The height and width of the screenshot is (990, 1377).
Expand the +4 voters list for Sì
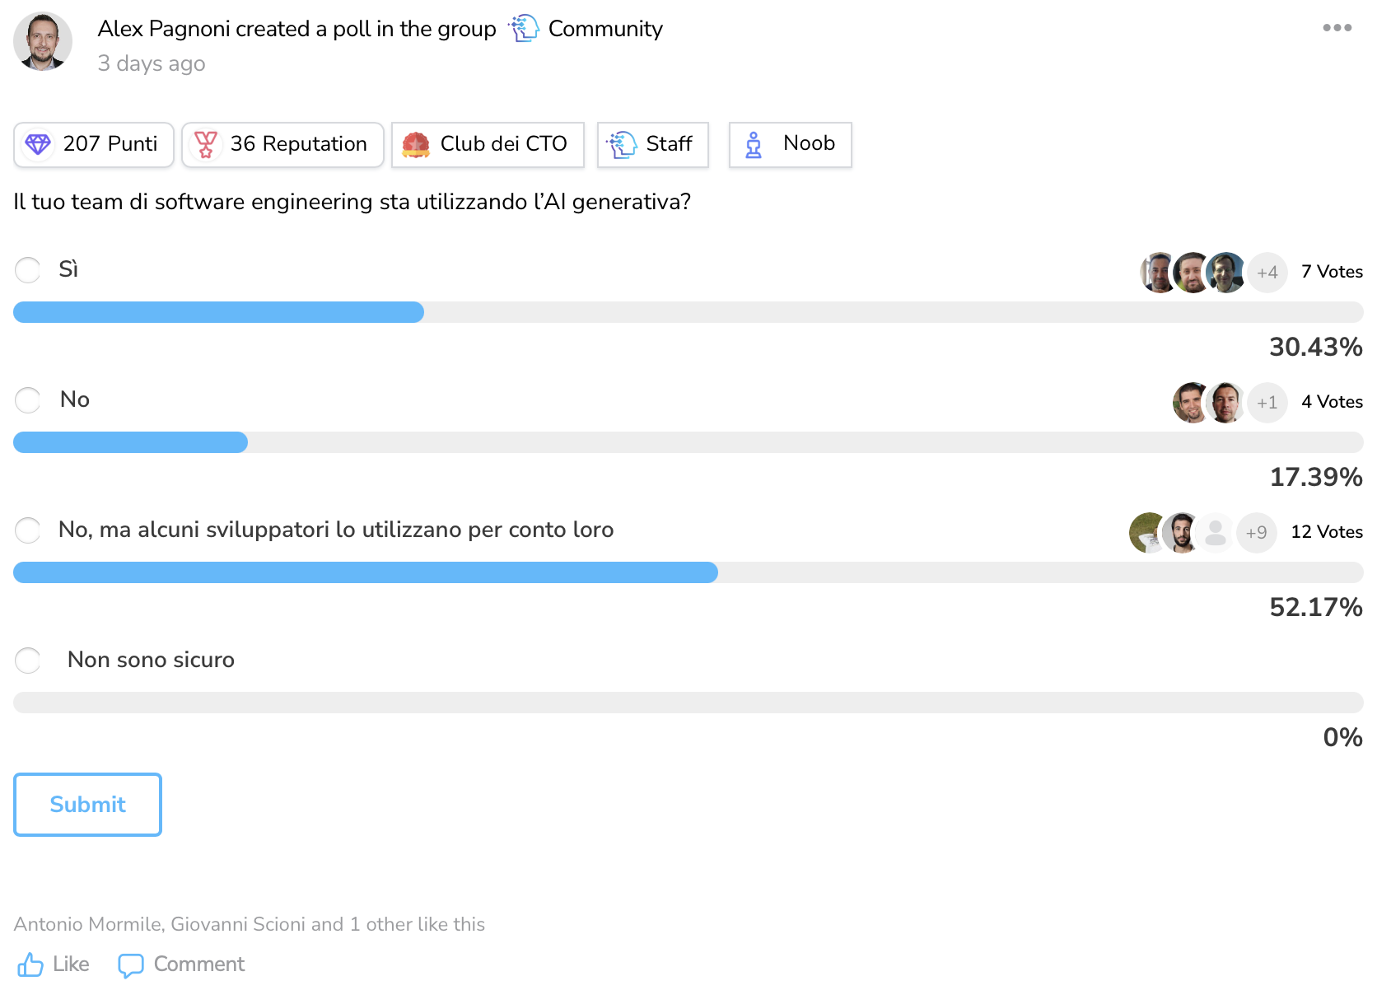1267,273
